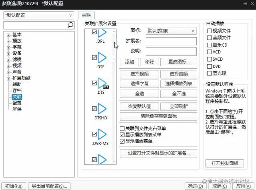
Task: Click the .DSF file type icon
Action: (x=102, y=57)
